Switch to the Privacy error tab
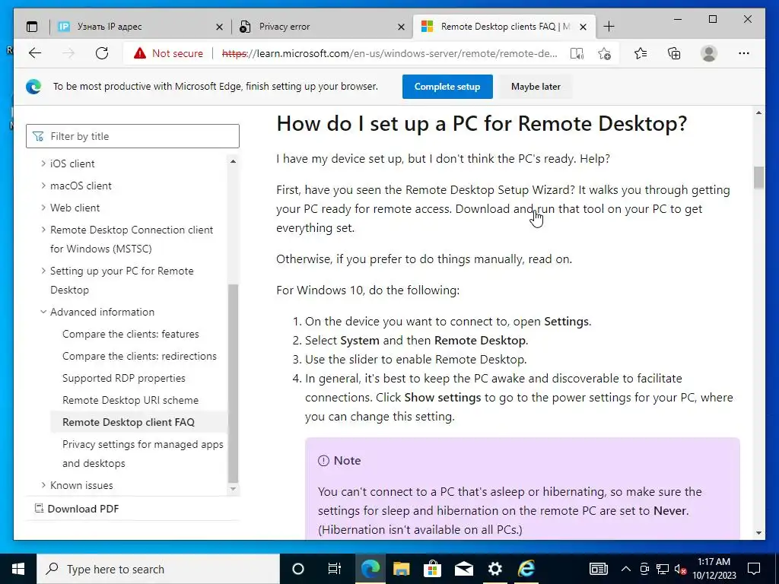This screenshot has height=584, width=779. click(322, 27)
